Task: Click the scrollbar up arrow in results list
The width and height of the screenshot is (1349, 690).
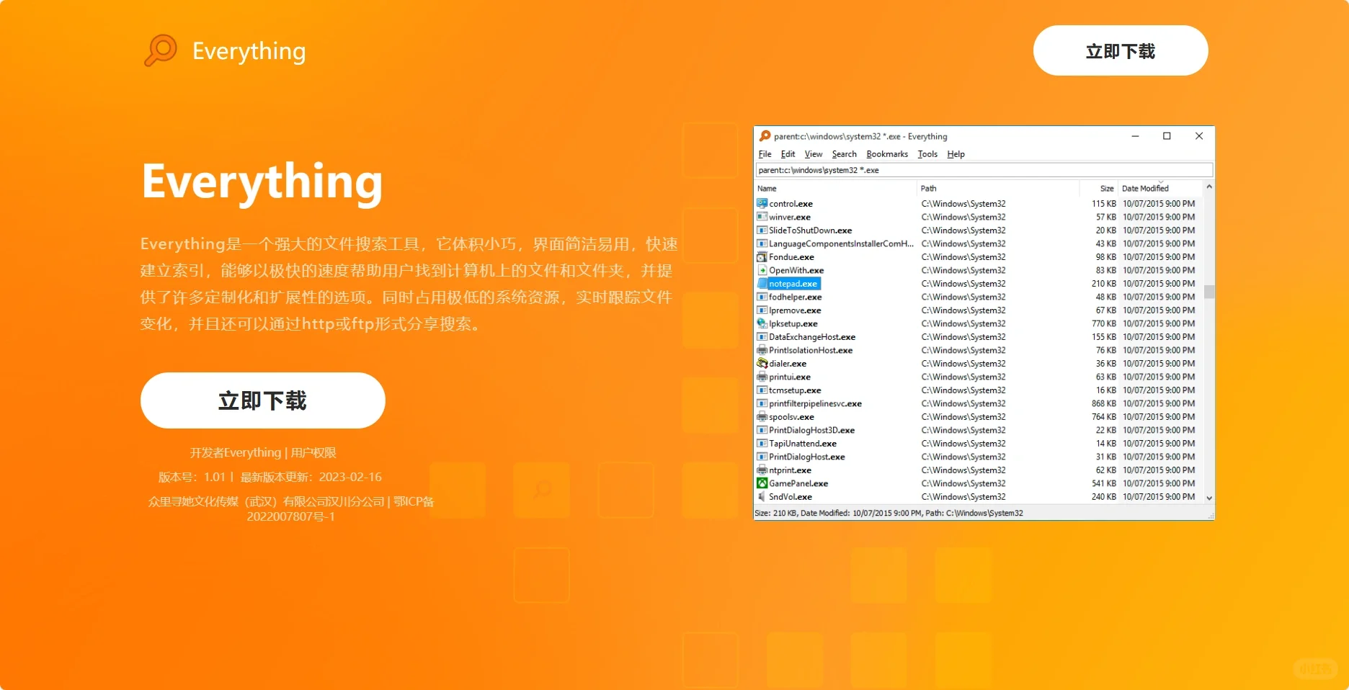Action: coord(1209,187)
